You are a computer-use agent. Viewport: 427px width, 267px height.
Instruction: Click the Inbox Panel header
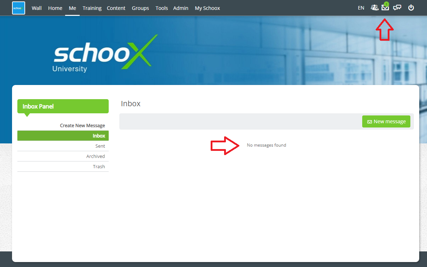pos(63,106)
